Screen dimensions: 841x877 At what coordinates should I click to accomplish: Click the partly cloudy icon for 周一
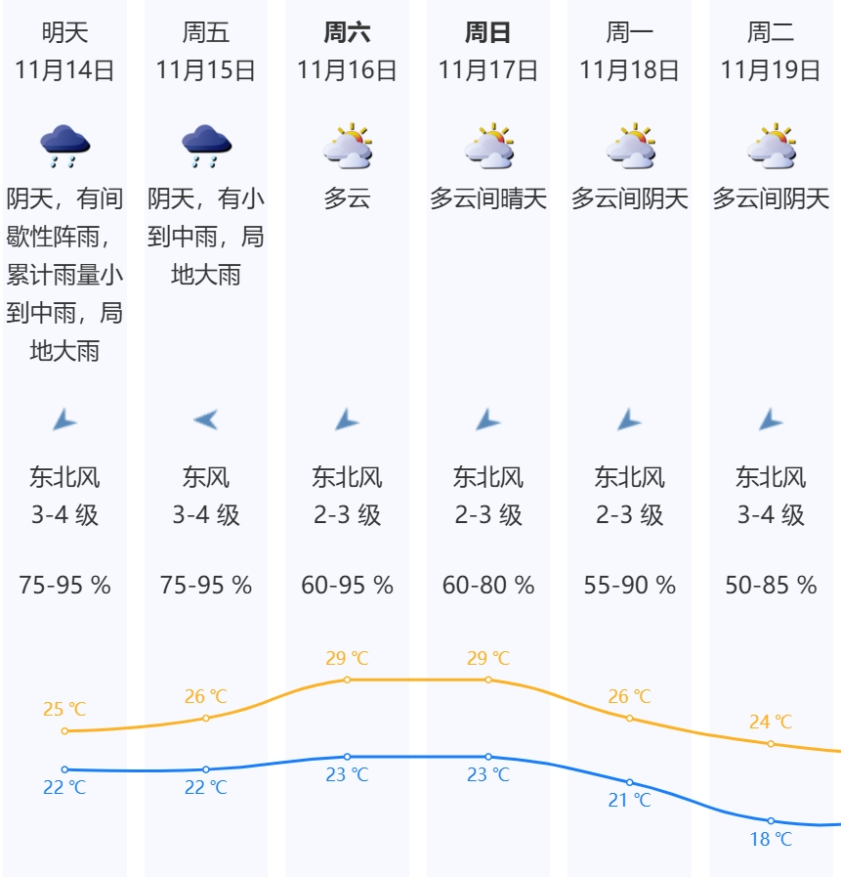click(630, 147)
